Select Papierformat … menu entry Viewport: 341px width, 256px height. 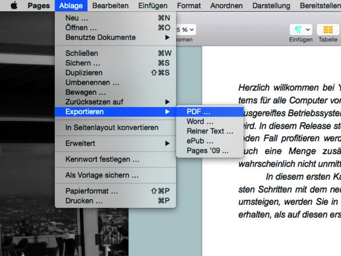pos(116,191)
